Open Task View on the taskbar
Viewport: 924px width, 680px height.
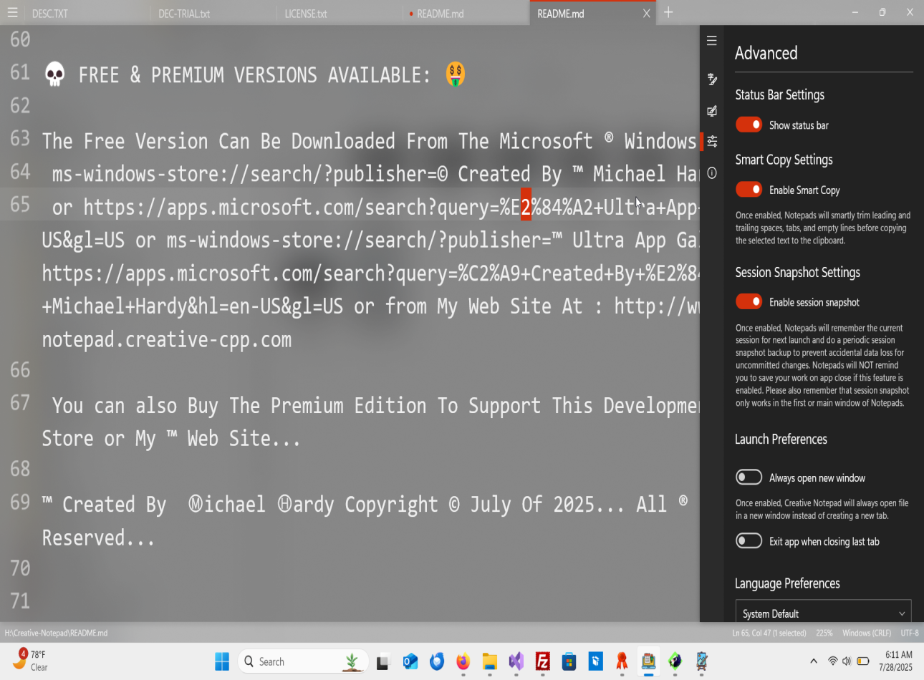382,661
